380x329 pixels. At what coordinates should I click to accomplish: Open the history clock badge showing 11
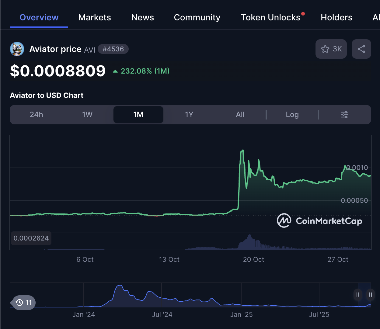pyautogui.click(x=23, y=303)
